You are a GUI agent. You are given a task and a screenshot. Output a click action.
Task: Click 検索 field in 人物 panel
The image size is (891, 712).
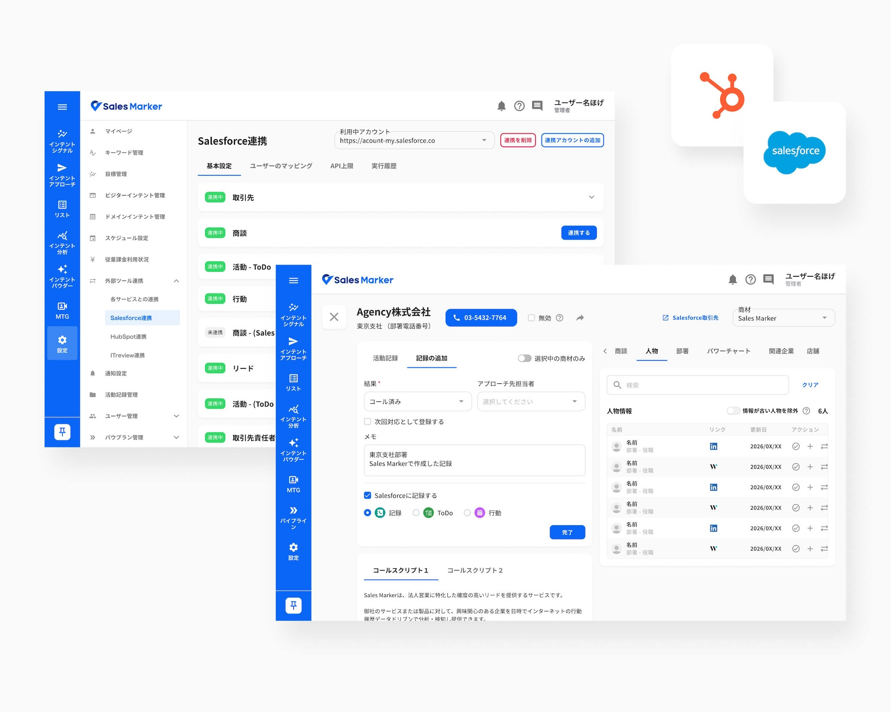697,385
